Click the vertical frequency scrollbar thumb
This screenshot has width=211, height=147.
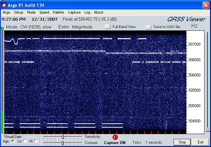click(x=208, y=130)
